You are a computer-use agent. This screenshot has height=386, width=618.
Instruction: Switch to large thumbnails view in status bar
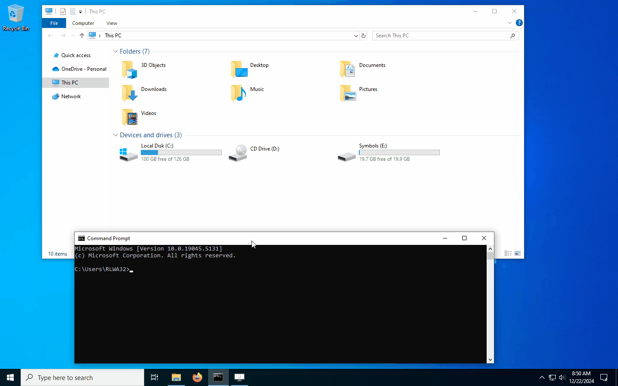coord(518,253)
